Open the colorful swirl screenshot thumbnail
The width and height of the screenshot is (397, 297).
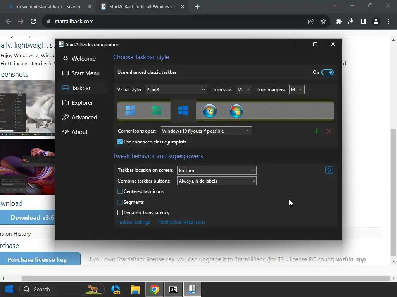click(28, 167)
